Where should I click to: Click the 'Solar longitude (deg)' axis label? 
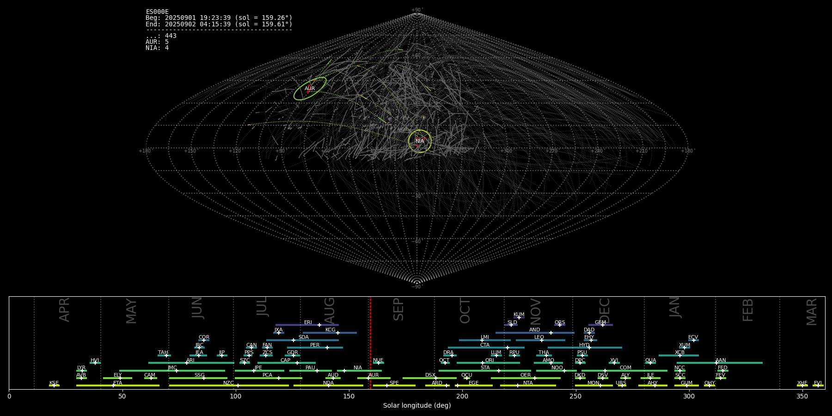[417, 406]
